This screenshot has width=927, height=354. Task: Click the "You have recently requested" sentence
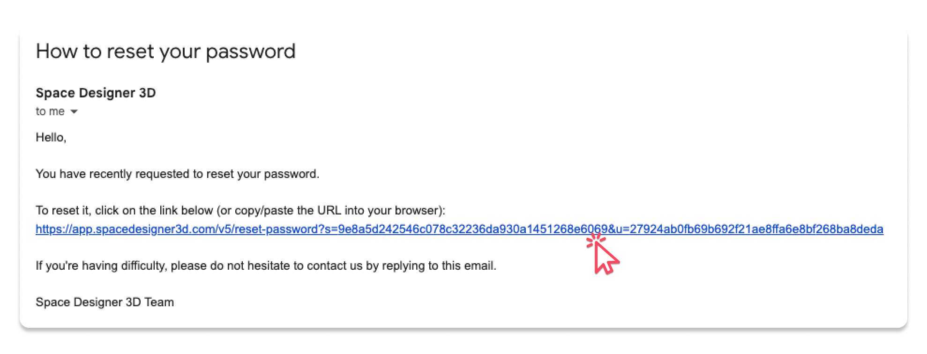tap(177, 174)
